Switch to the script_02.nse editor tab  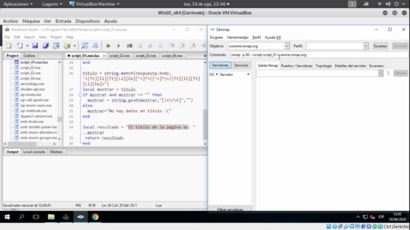click(119, 56)
